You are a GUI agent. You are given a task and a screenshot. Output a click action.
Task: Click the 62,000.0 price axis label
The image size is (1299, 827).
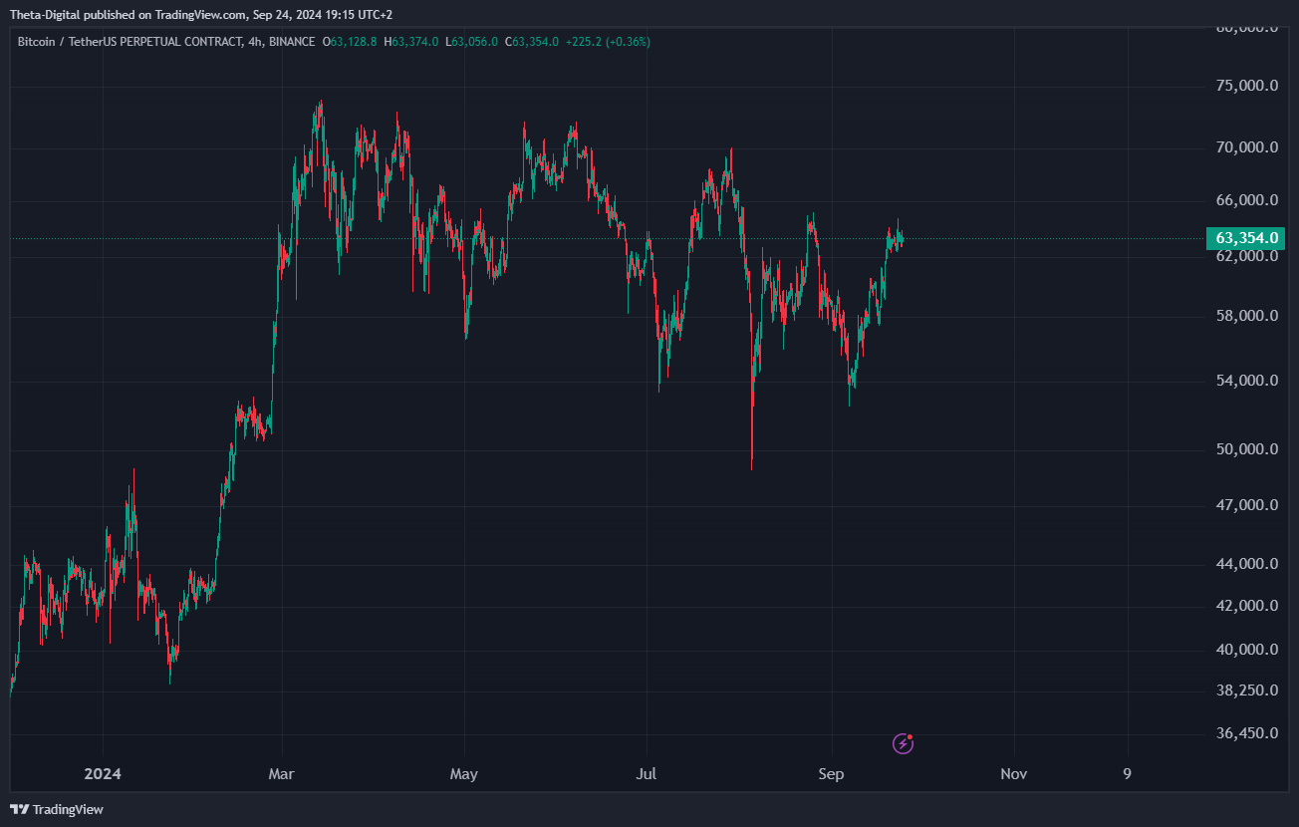pos(1247,256)
